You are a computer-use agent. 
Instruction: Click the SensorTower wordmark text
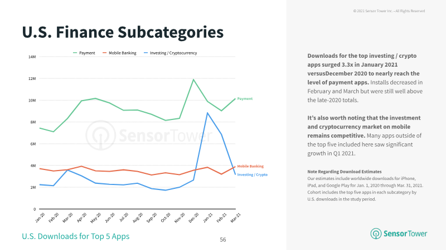(405, 233)
